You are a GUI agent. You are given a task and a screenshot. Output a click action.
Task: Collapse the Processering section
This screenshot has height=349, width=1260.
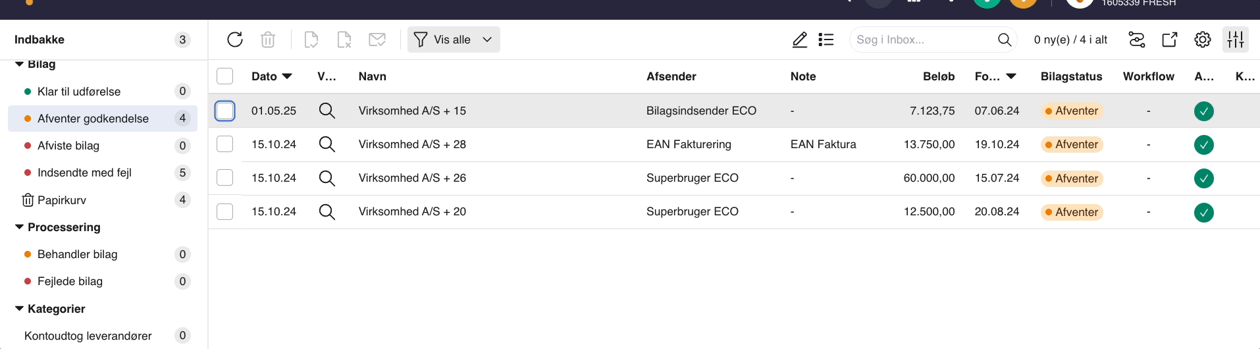pos(20,227)
